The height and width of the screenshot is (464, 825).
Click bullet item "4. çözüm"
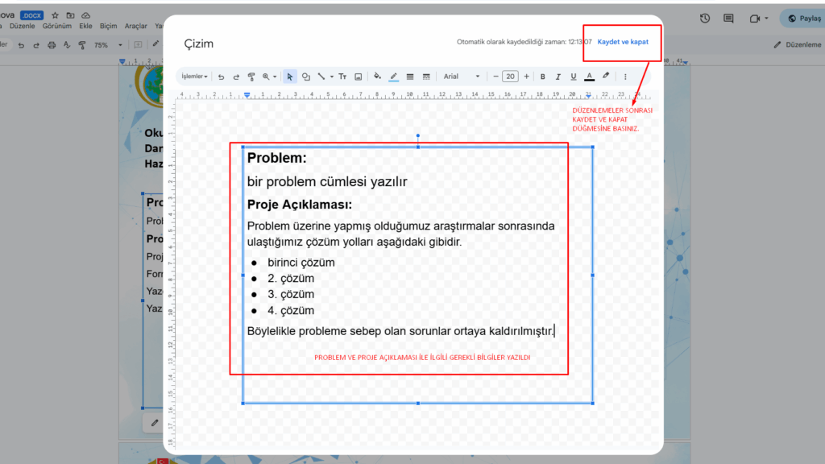coord(290,310)
